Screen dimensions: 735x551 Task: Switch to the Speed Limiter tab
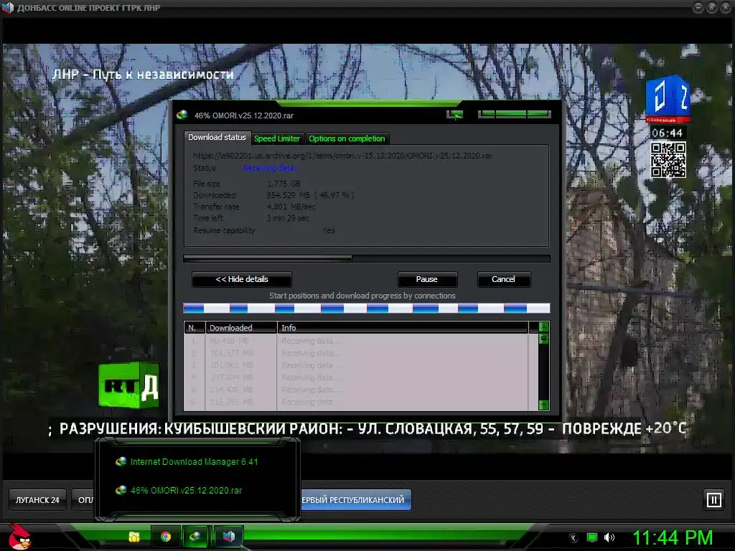(277, 138)
